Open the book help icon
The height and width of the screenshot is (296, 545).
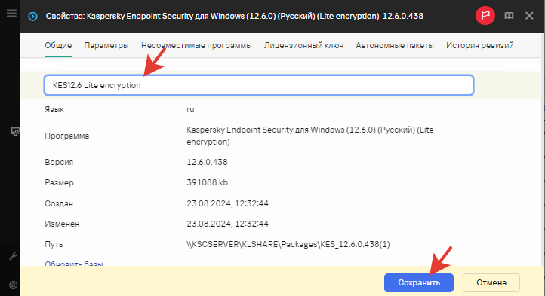pos(509,16)
